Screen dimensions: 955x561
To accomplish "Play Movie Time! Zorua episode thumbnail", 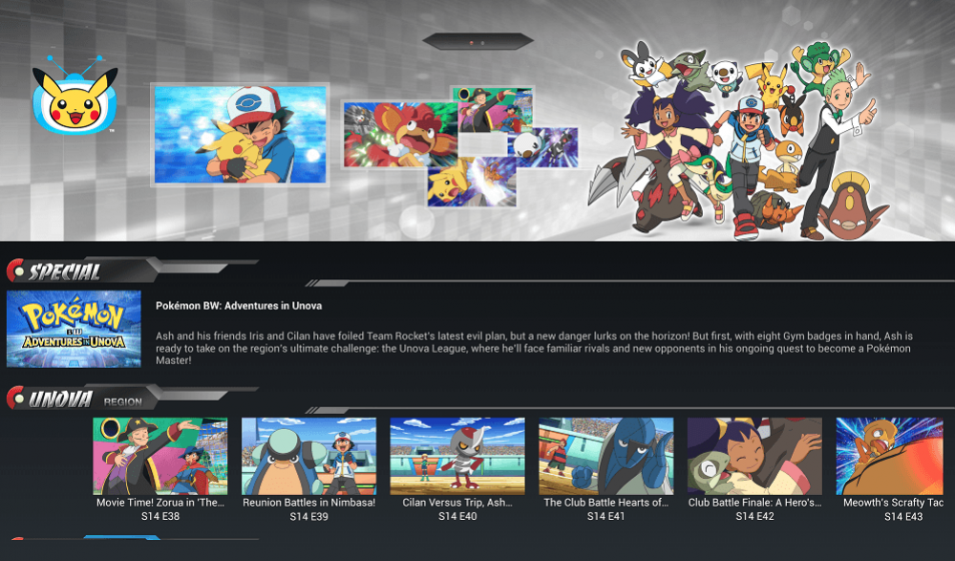I will tap(160, 456).
